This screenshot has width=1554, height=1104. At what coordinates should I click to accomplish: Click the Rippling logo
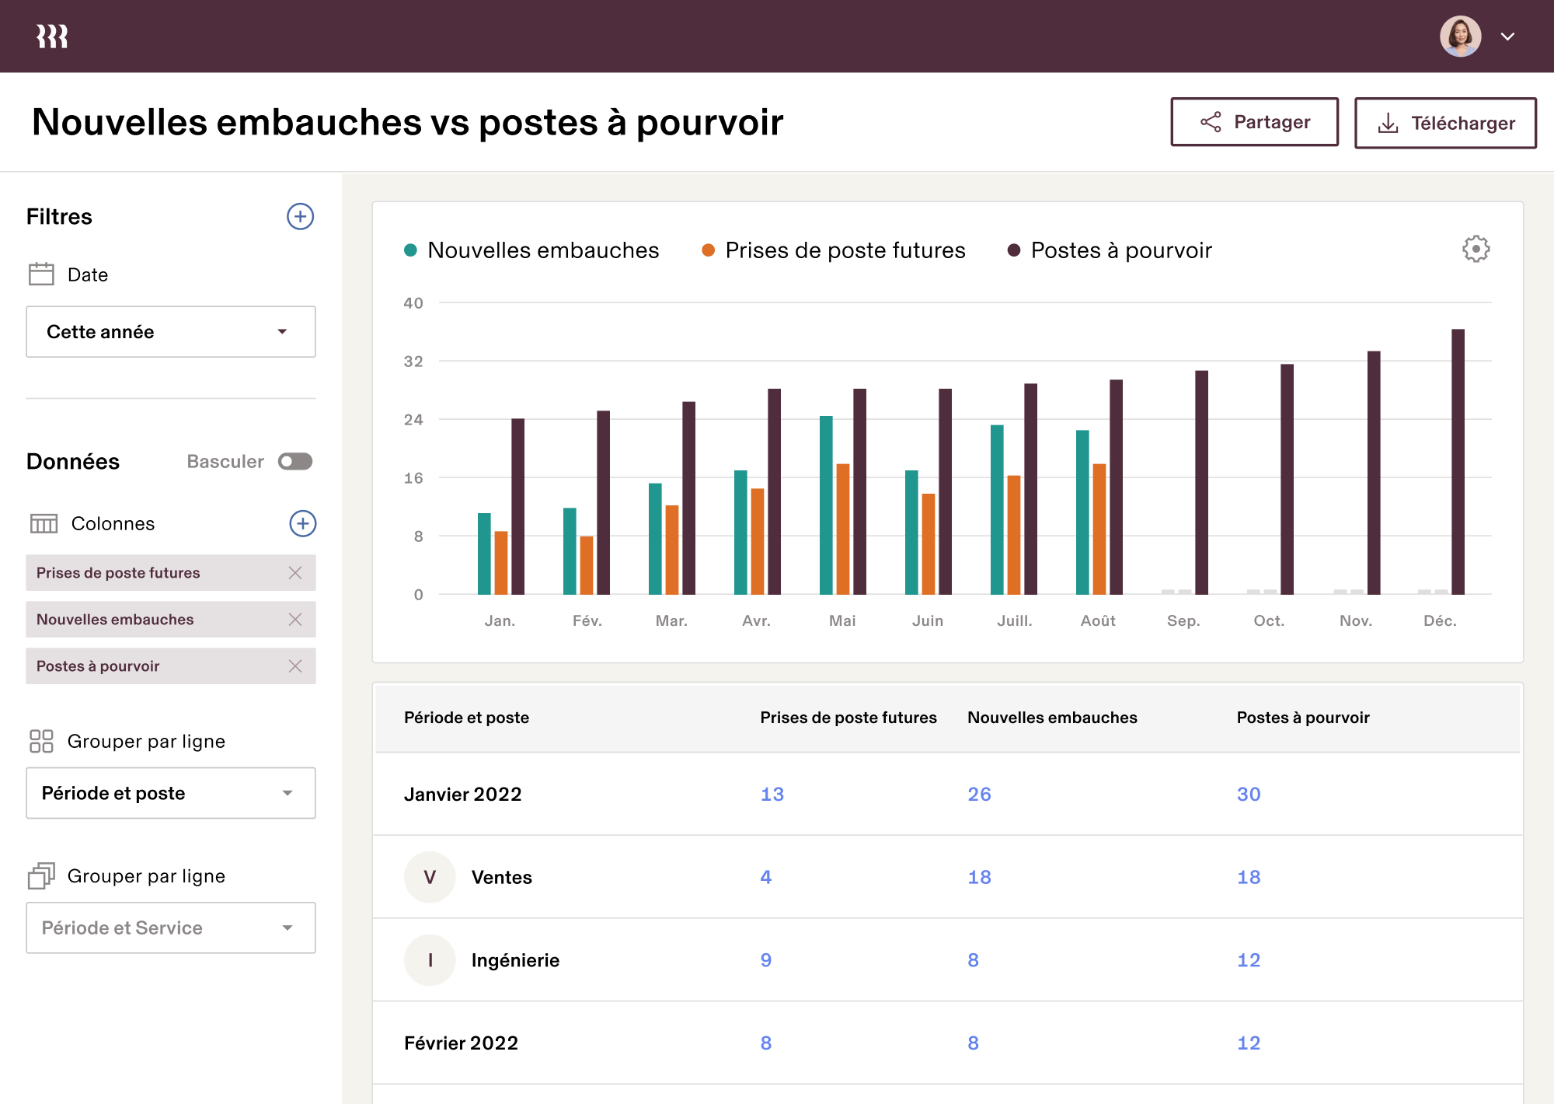51,35
